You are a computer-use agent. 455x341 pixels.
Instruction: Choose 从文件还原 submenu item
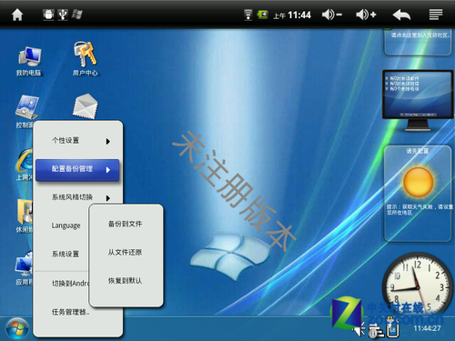125,252
